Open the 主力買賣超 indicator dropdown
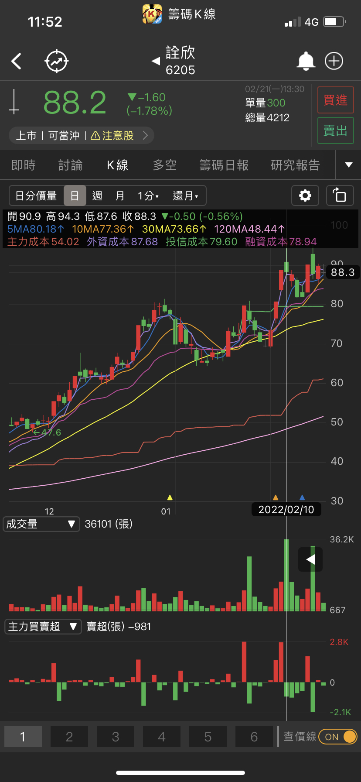 (x=43, y=627)
